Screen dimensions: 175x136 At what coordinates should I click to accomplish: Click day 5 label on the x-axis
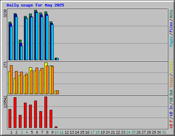tap(32, 132)
